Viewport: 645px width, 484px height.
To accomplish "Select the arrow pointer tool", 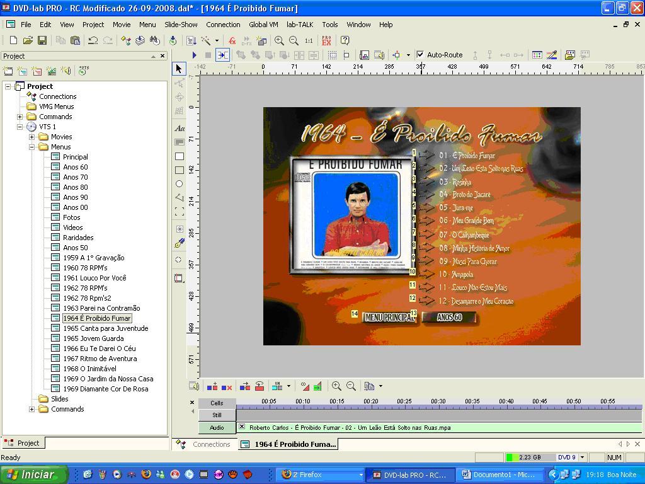I will 179,68.
